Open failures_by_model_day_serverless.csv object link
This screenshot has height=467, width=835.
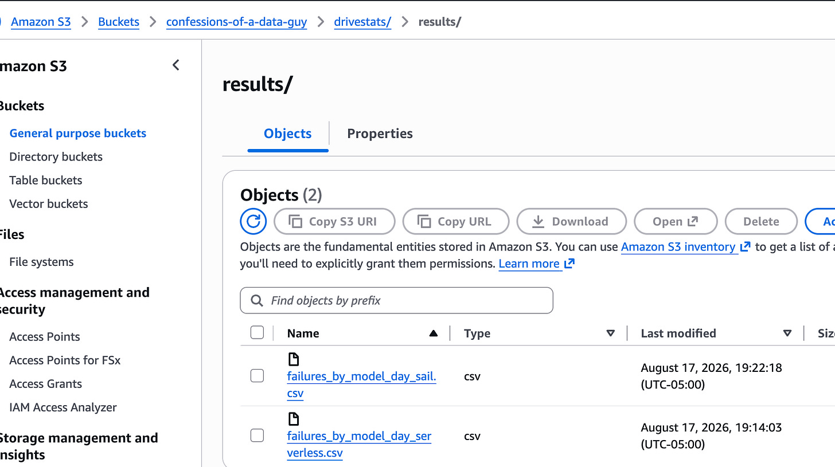(359, 444)
